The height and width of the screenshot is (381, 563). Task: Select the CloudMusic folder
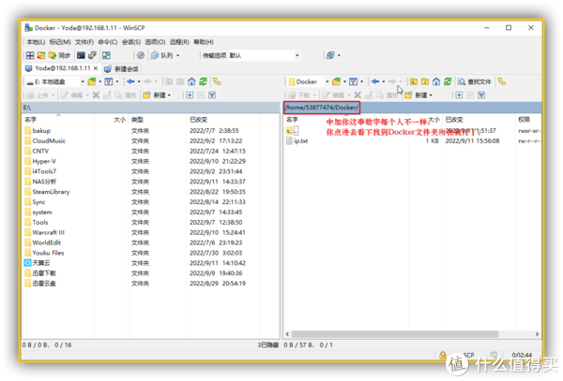pos(45,140)
